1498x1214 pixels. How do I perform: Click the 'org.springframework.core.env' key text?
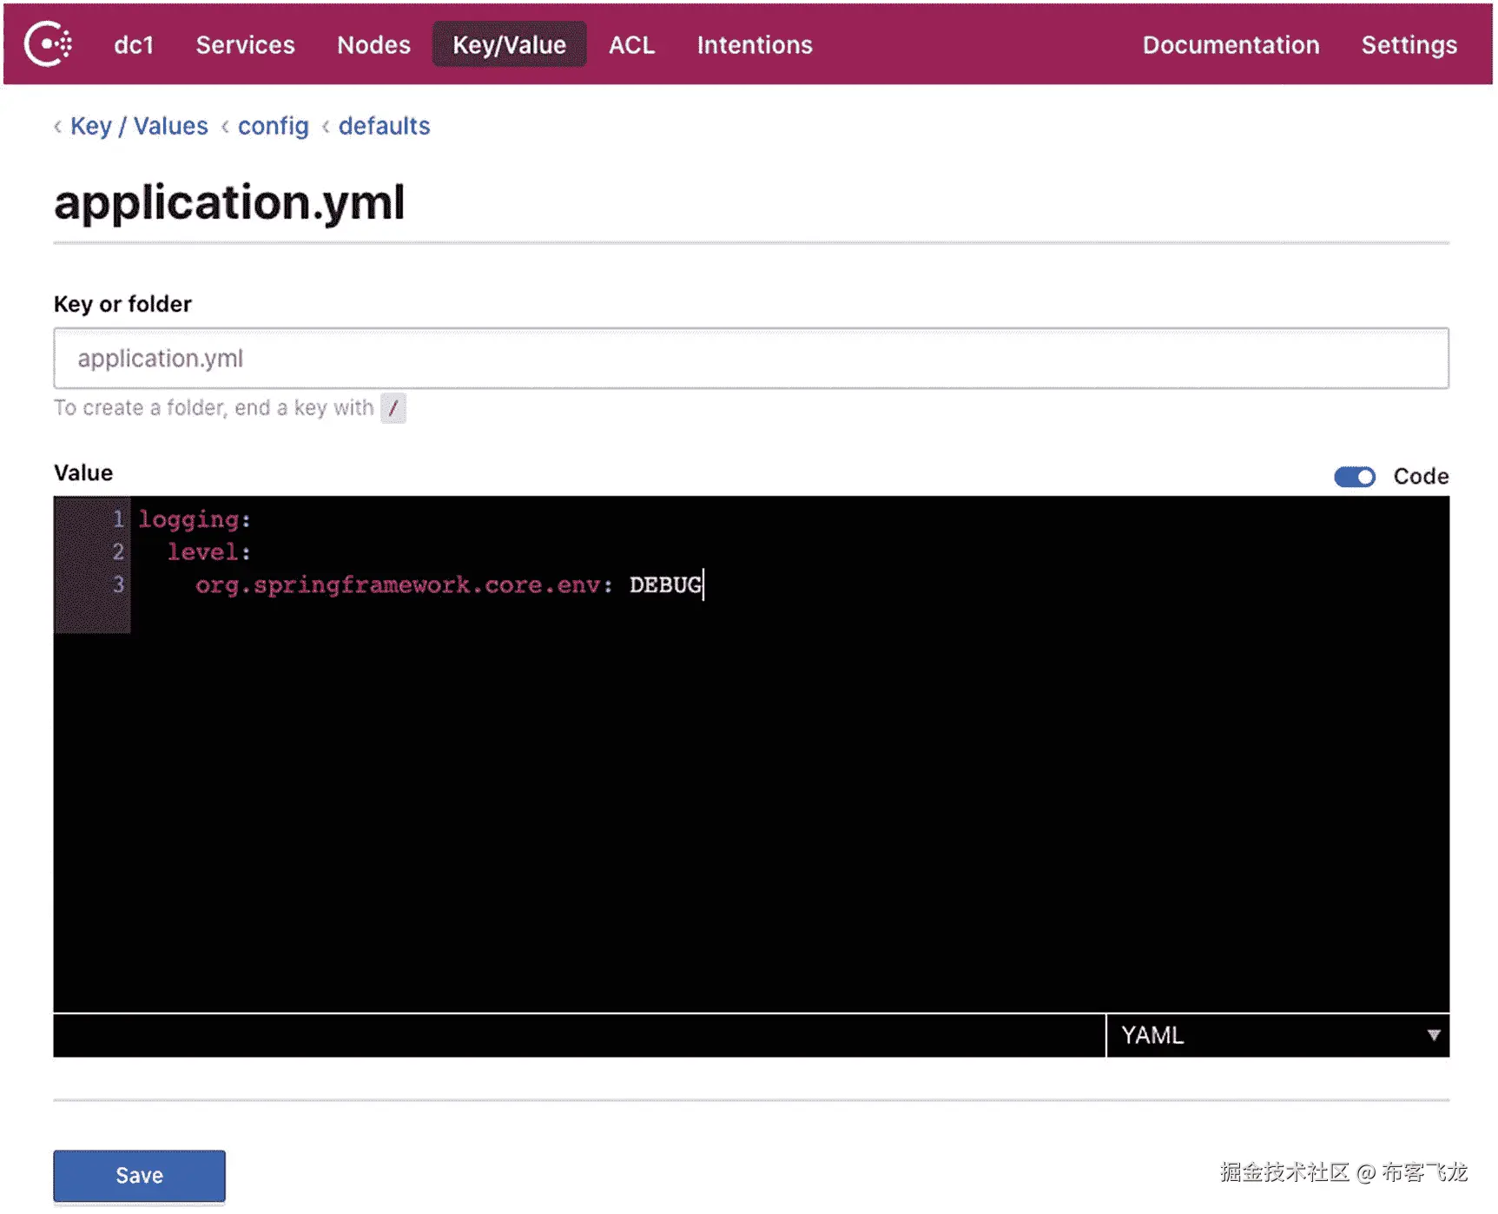[x=398, y=585]
